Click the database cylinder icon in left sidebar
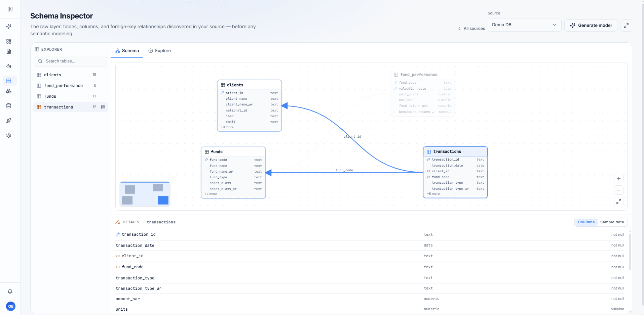The height and width of the screenshot is (315, 644). coord(9,106)
